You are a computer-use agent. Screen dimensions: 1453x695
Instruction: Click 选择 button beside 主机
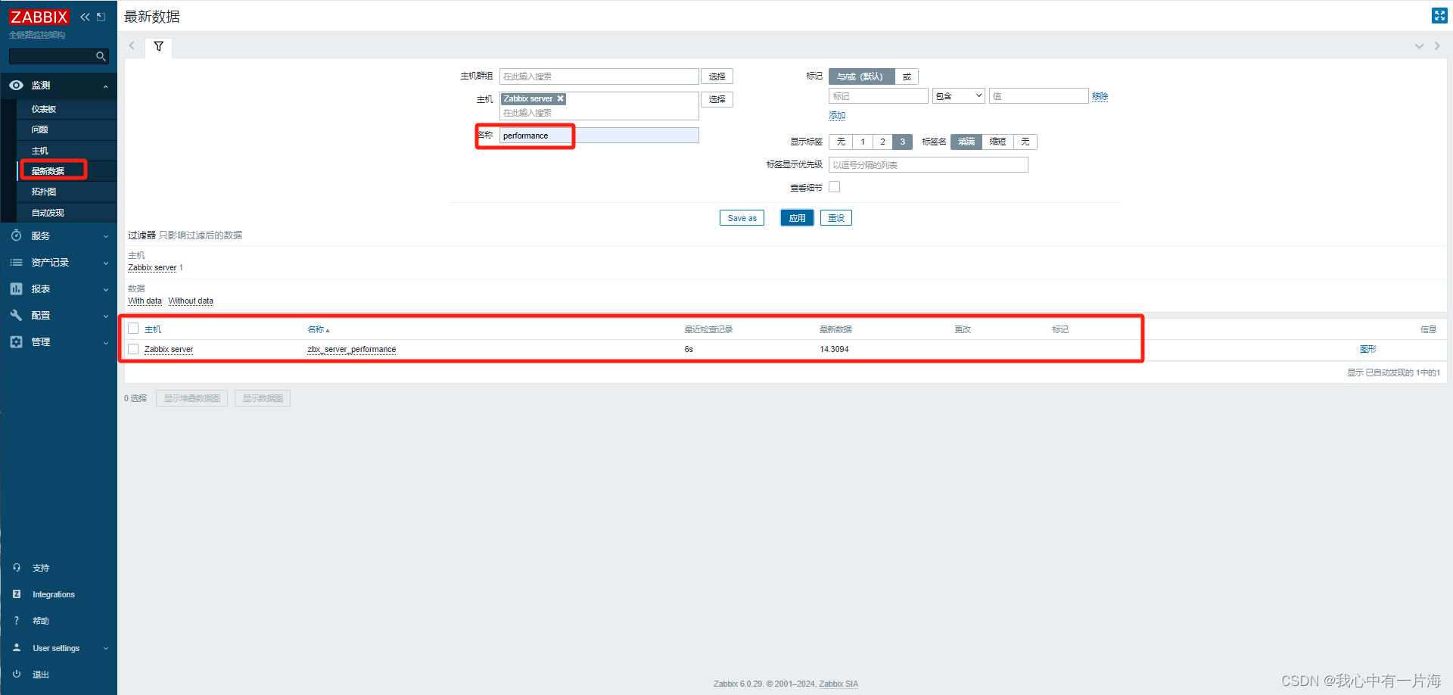pyautogui.click(x=717, y=99)
